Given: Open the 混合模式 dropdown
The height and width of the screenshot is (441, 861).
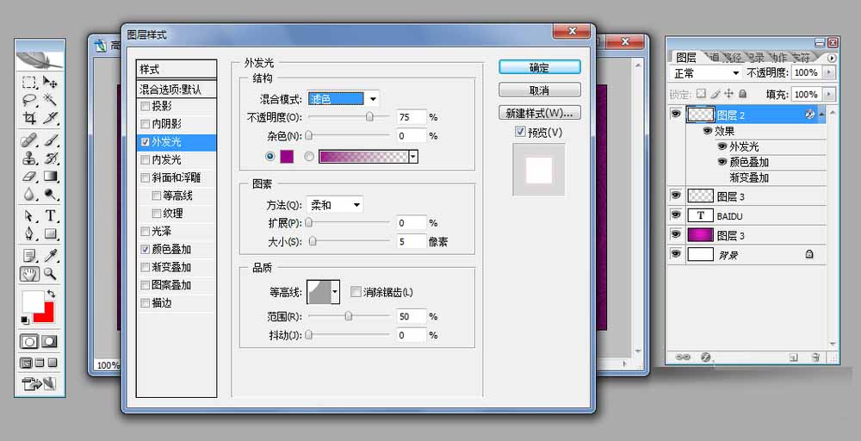Looking at the screenshot, I should tap(373, 99).
